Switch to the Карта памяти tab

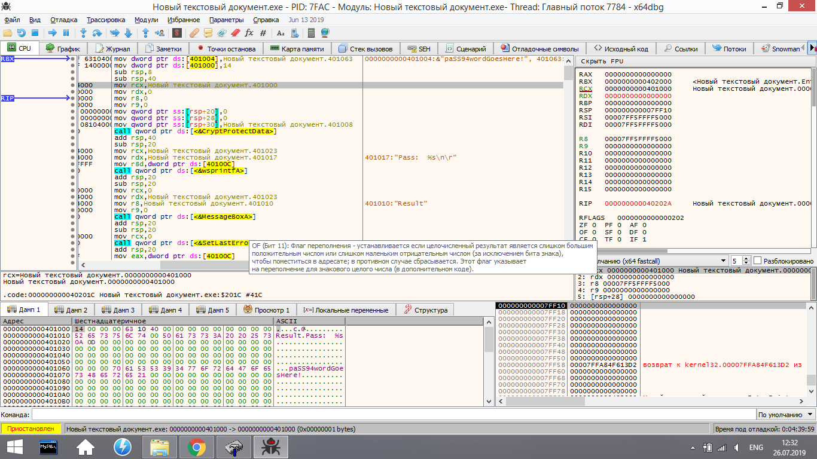297,49
